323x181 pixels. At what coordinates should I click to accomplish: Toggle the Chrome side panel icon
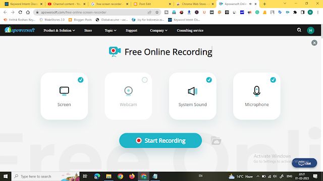(302, 12)
